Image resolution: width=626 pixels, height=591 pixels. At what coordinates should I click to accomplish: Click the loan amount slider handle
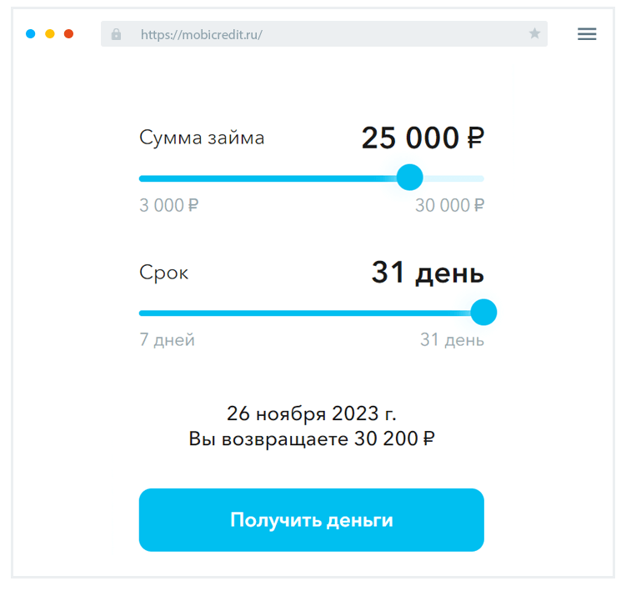[x=409, y=178]
